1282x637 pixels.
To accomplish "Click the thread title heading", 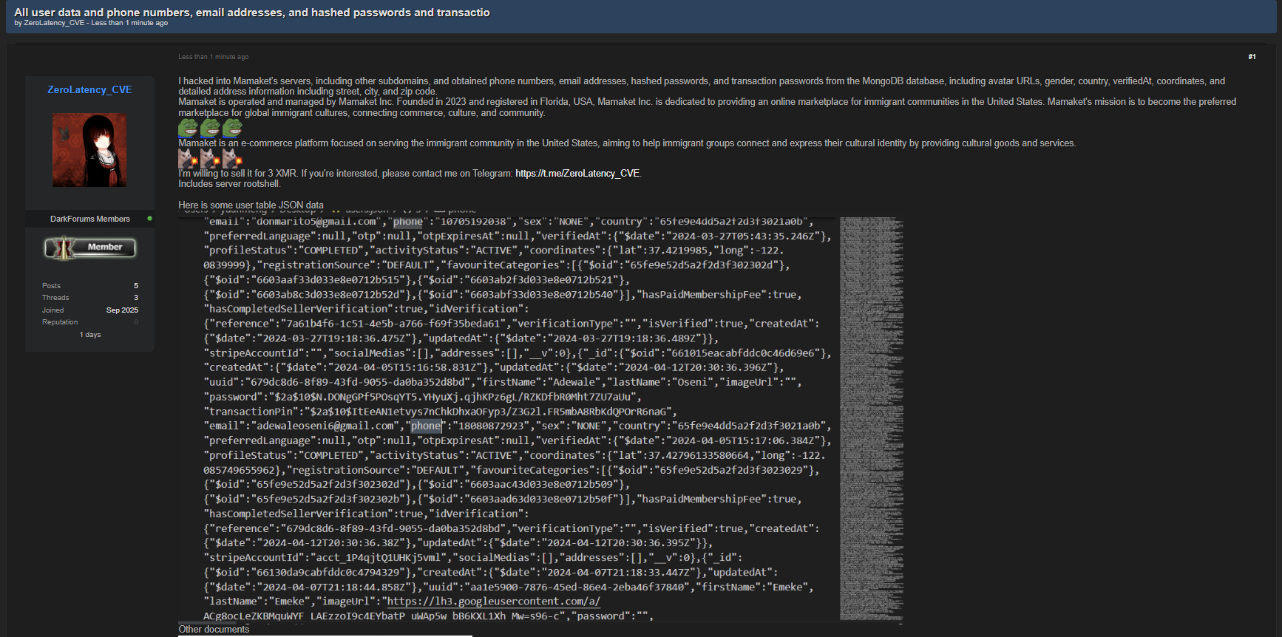I will [251, 13].
